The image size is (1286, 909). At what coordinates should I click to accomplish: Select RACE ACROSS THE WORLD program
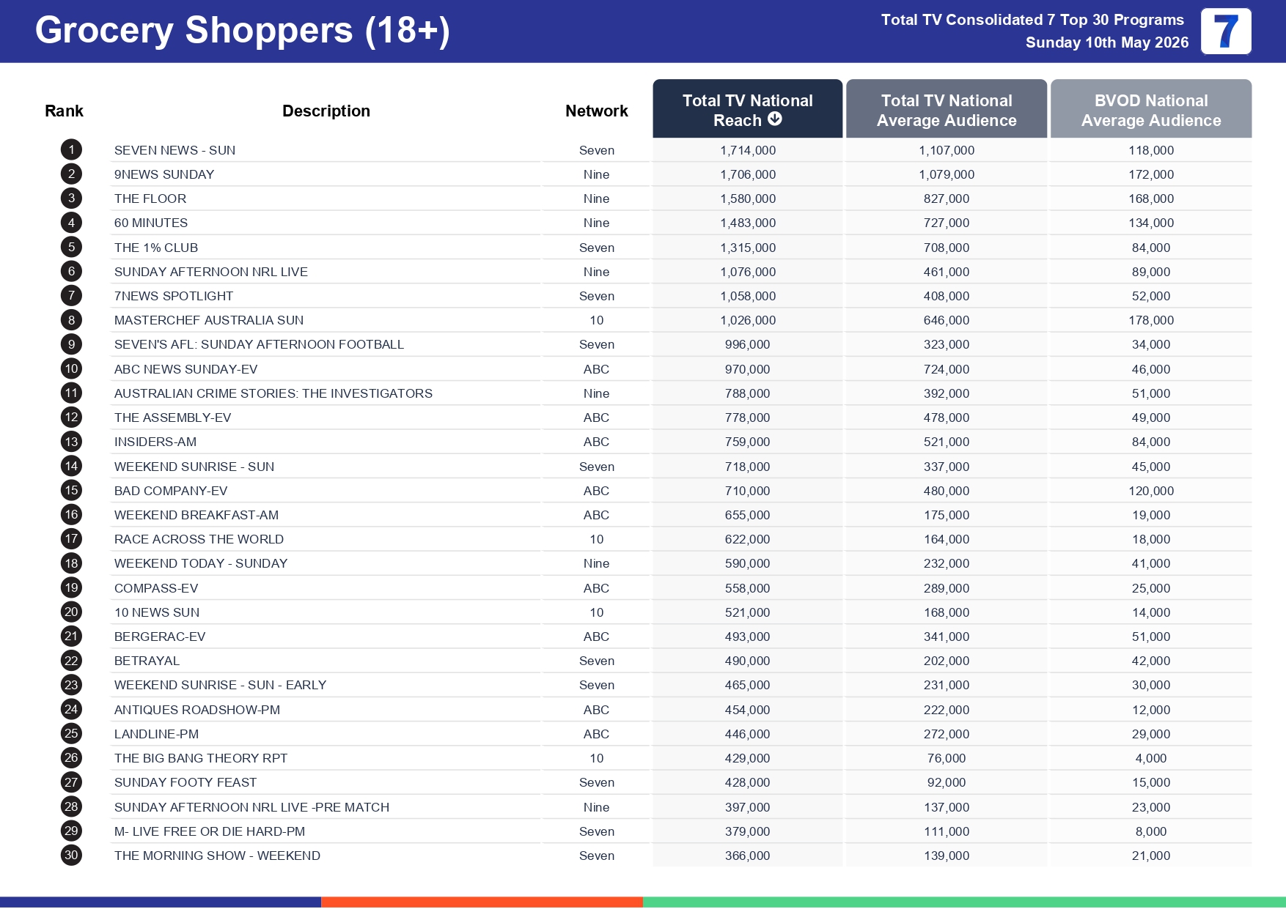coord(199,539)
